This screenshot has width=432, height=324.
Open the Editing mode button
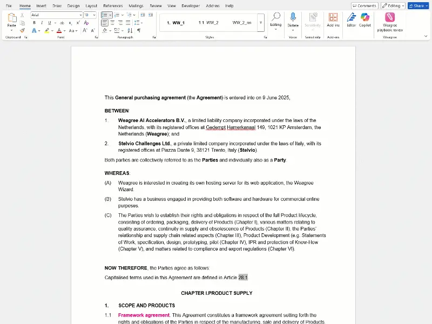point(393,6)
